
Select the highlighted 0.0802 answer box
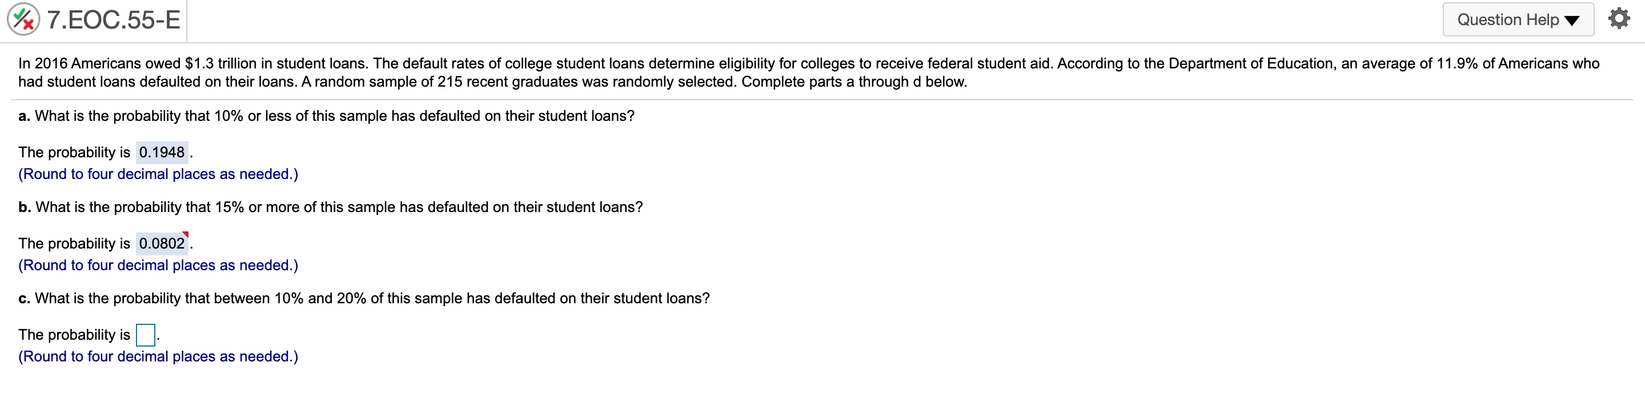[x=163, y=243]
